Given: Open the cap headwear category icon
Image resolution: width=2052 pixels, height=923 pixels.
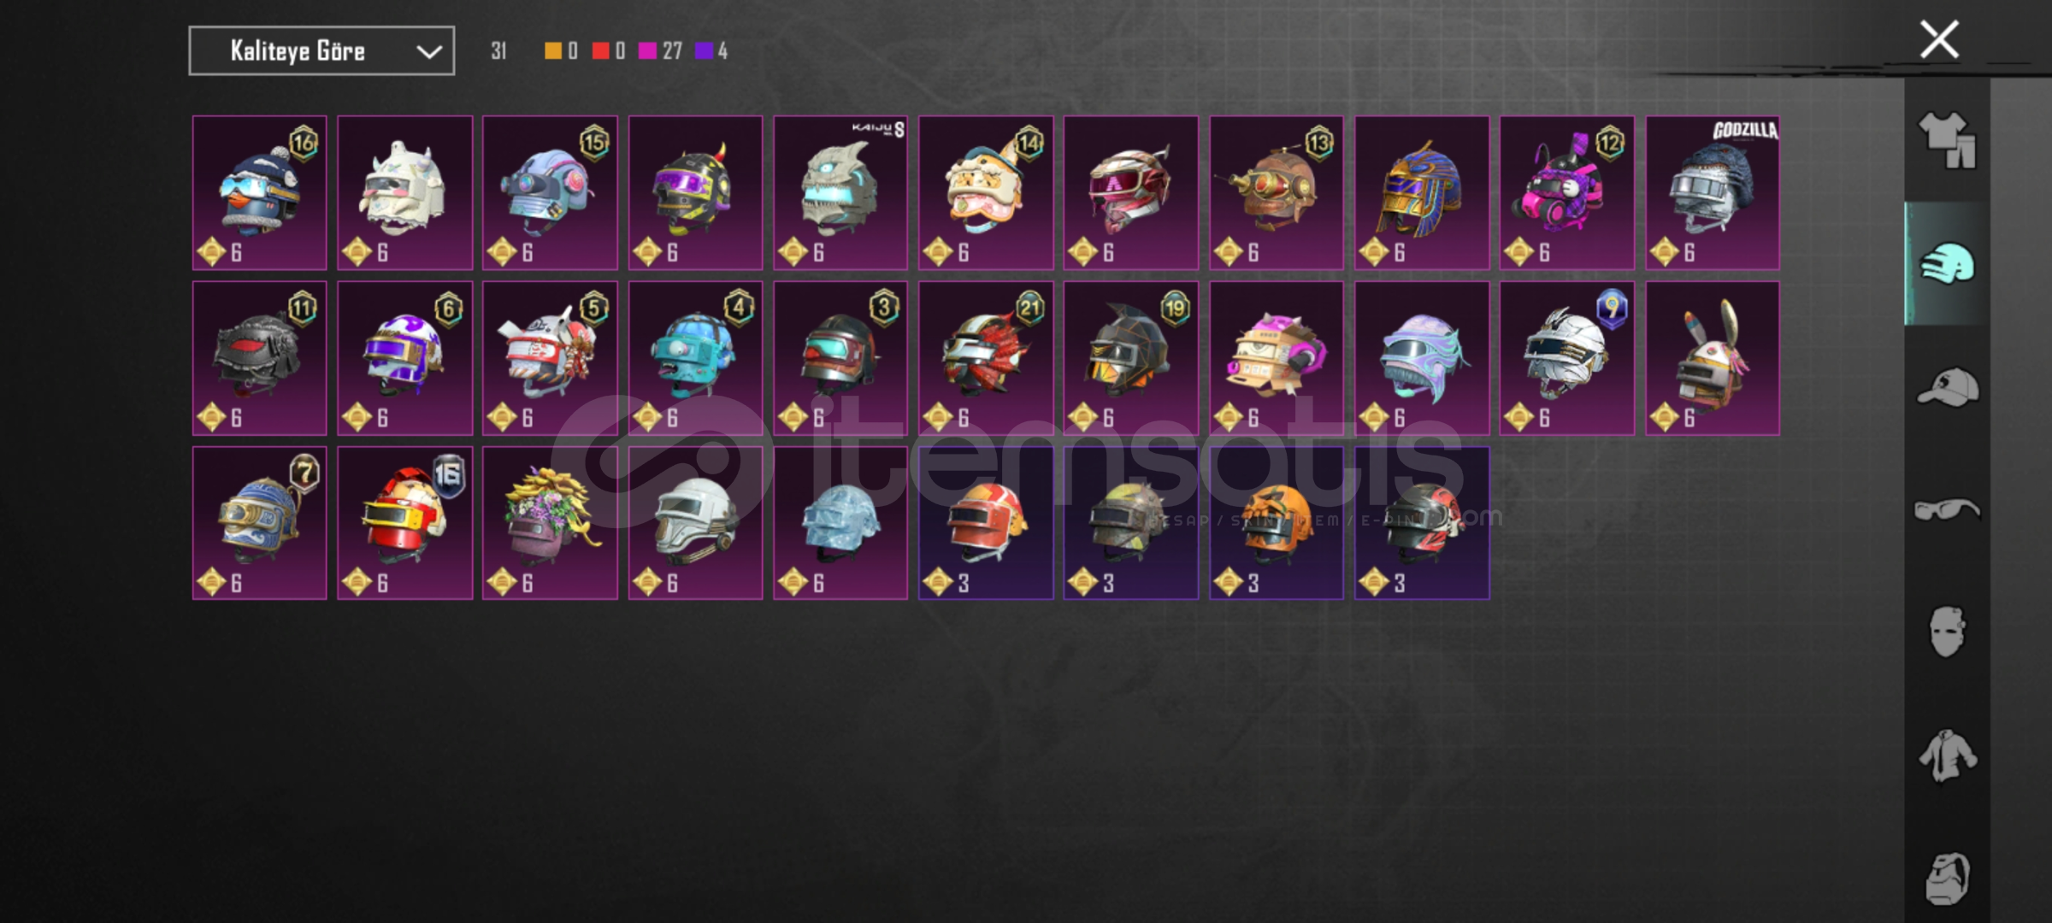Looking at the screenshot, I should point(1947,386).
